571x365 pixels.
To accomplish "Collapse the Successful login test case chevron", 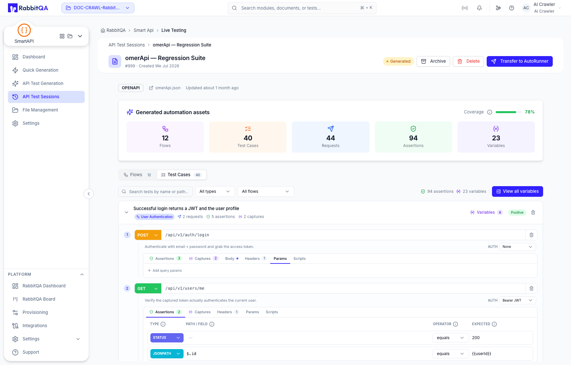I will 126,212.
